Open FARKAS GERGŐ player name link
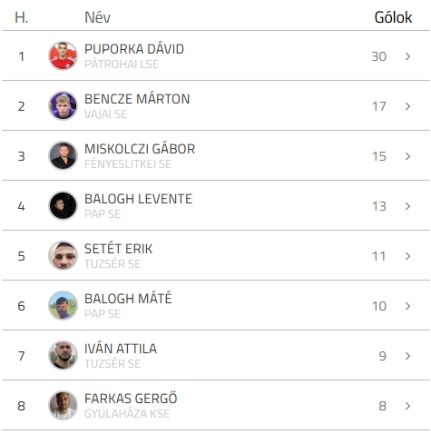 [x=131, y=399]
